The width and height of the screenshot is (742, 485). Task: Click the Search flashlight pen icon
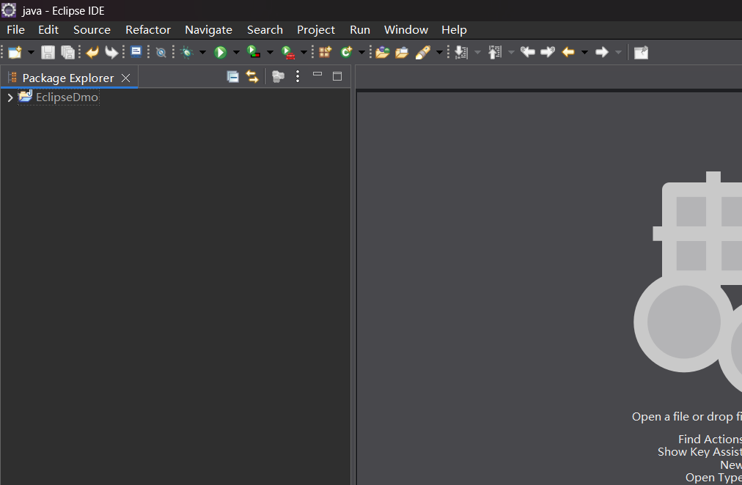(x=422, y=52)
